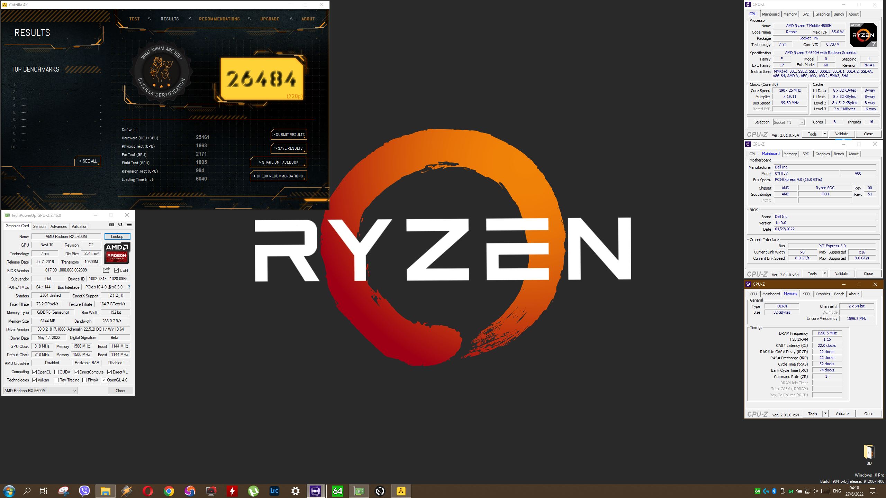Open the UPGRADE tab in Catzilla
Viewport: 886px width, 498px height.
pos(270,19)
